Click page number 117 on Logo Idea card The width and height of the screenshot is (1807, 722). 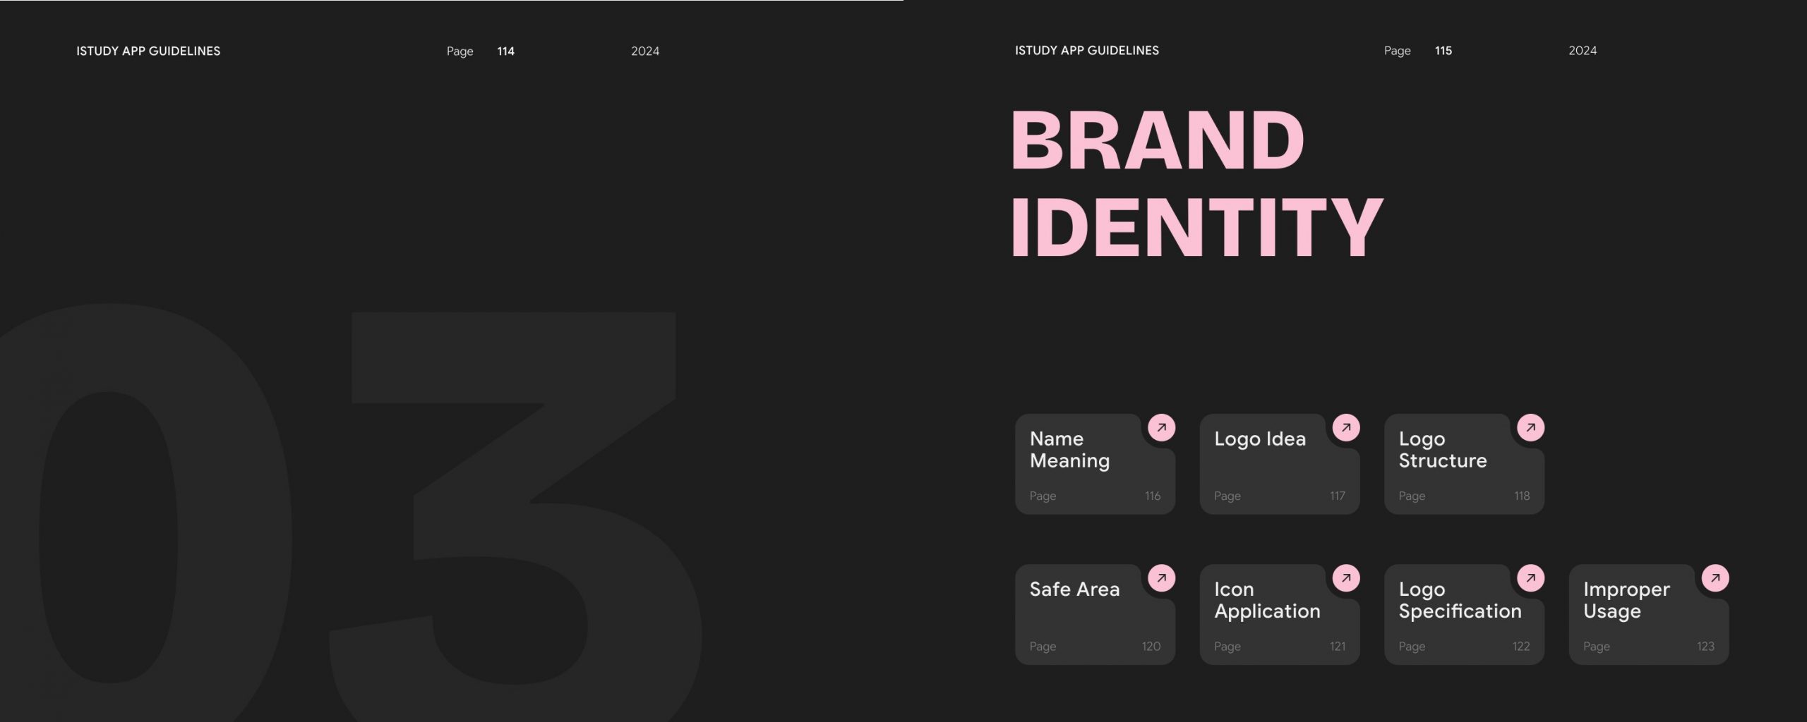1338,496
